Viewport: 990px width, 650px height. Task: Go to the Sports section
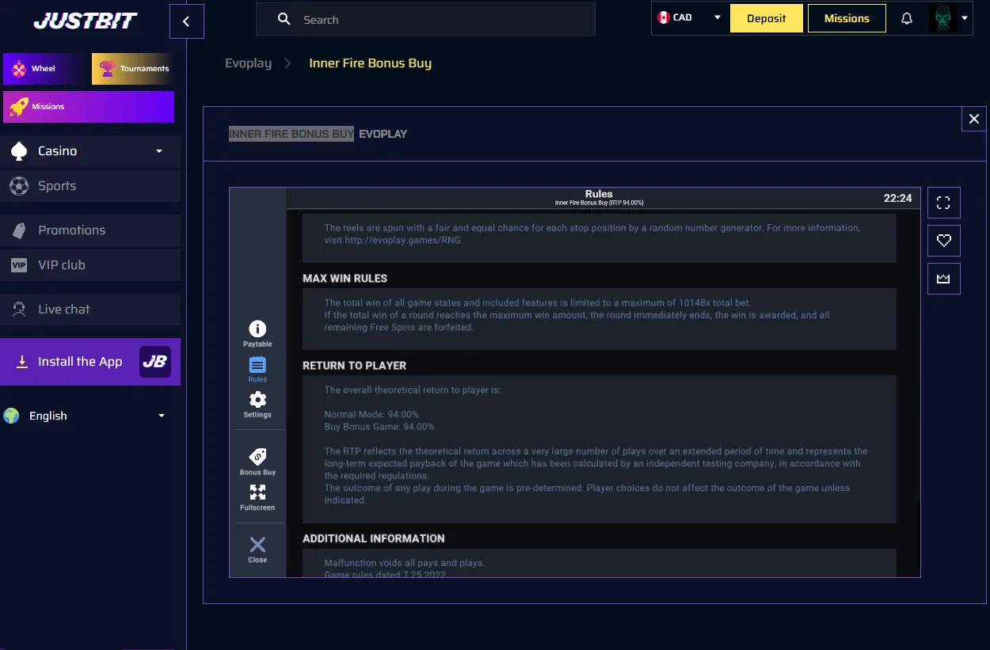click(90, 186)
